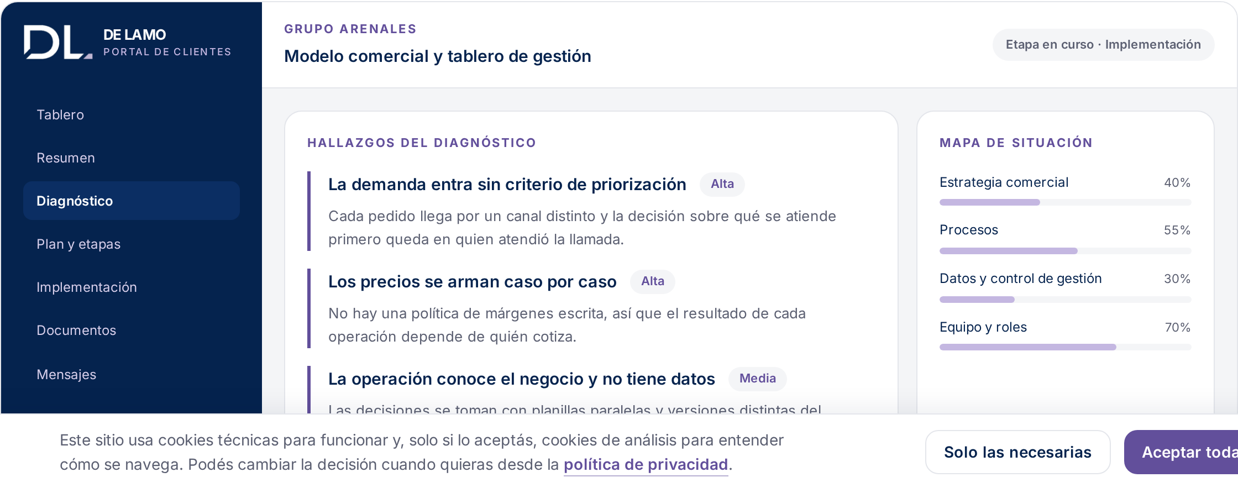This screenshot has height=493, width=1238.
Task: Click the 70% value for Equipo y roles
Action: [x=1178, y=327]
